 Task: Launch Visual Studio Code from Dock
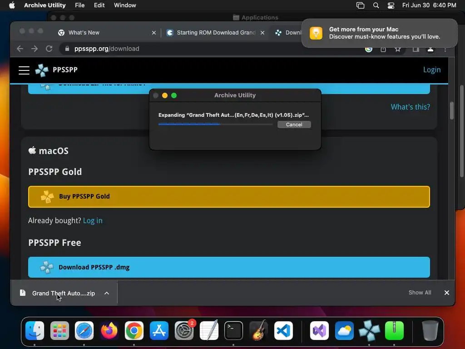283,330
